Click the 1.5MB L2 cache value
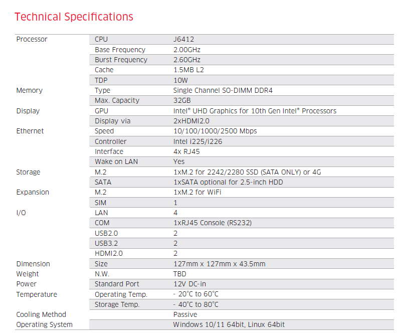The width and height of the screenshot is (399, 336). coord(188,70)
